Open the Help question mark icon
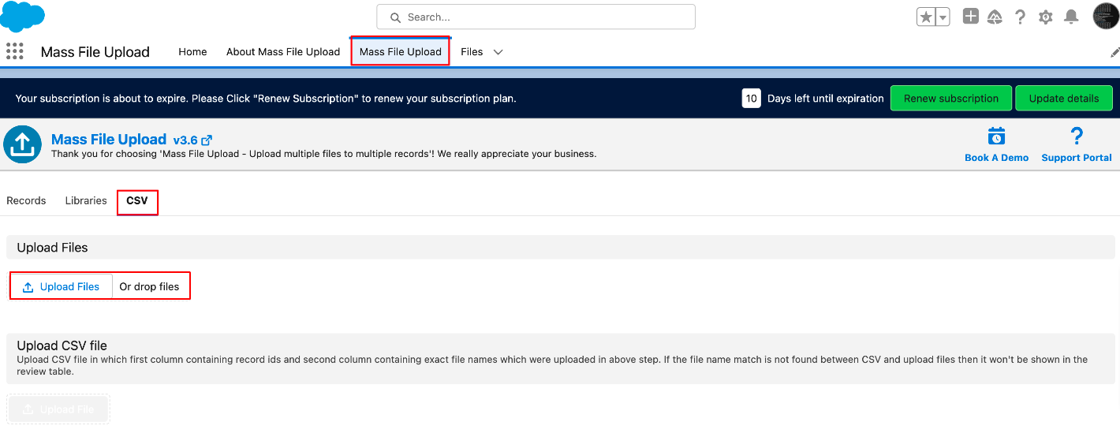The width and height of the screenshot is (1120, 437). pos(1021,17)
